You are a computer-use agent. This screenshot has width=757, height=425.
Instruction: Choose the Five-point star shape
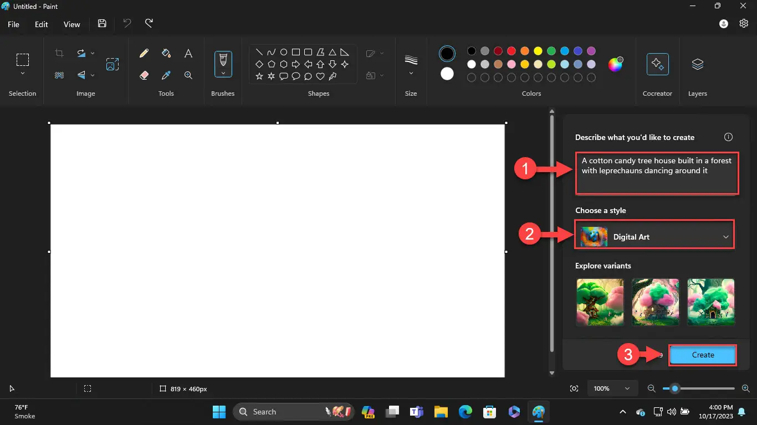259,76
